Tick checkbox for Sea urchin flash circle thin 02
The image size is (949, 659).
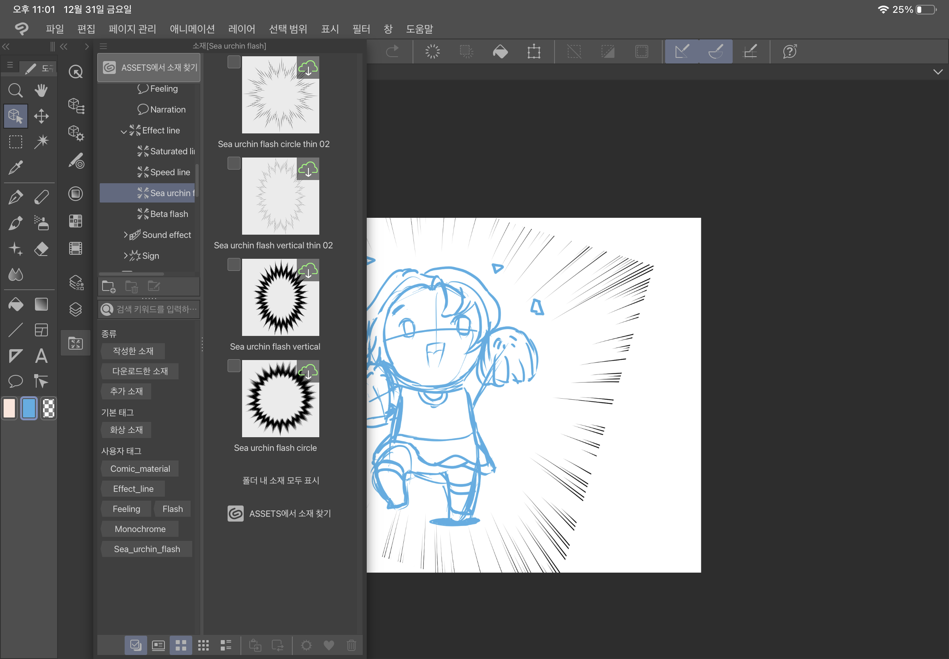234,62
